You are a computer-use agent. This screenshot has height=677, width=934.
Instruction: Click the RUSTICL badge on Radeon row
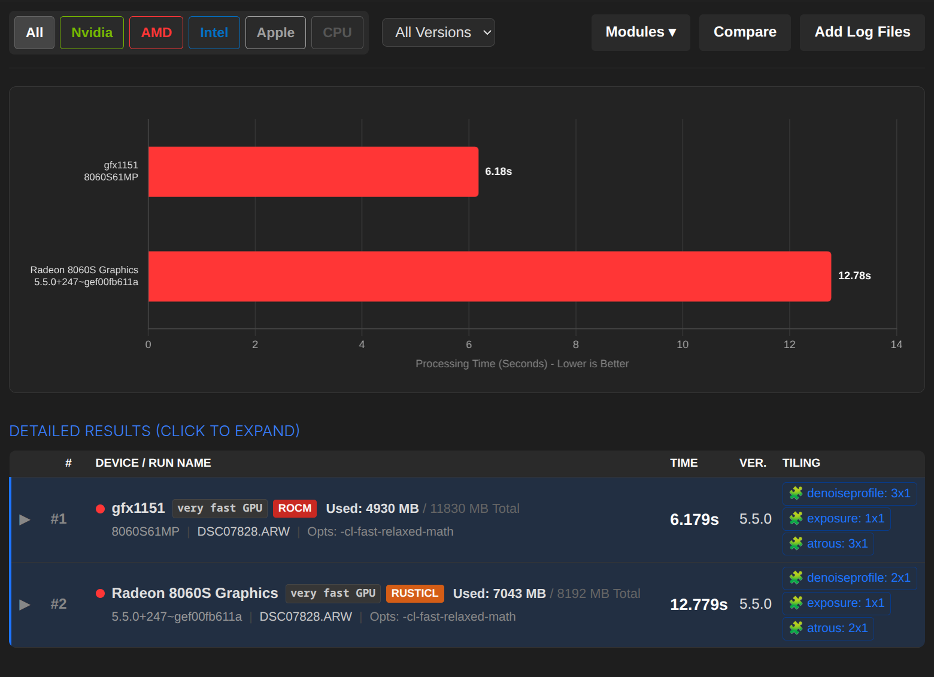(415, 593)
